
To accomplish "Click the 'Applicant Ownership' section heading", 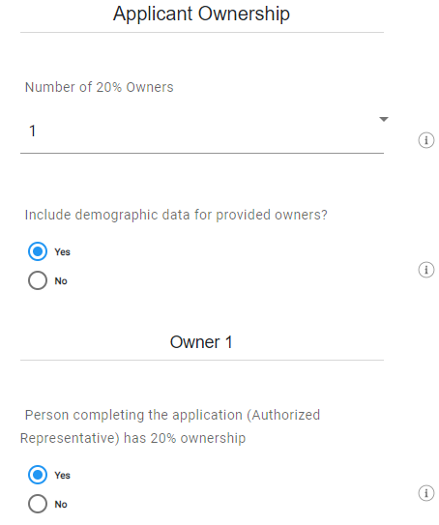I will coord(201,15).
